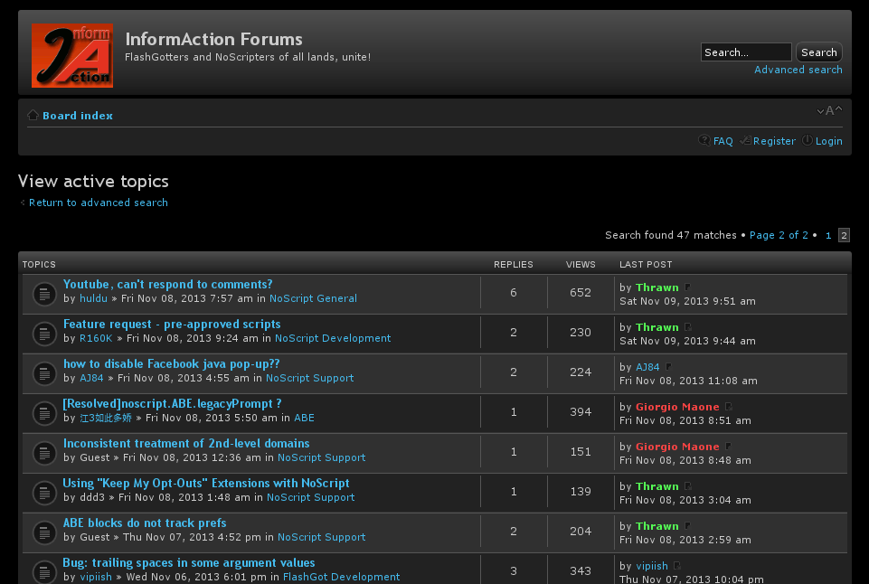The width and height of the screenshot is (869, 584).
Task: Click topic icon beside Youtube comments thread
Action: pos(44,294)
